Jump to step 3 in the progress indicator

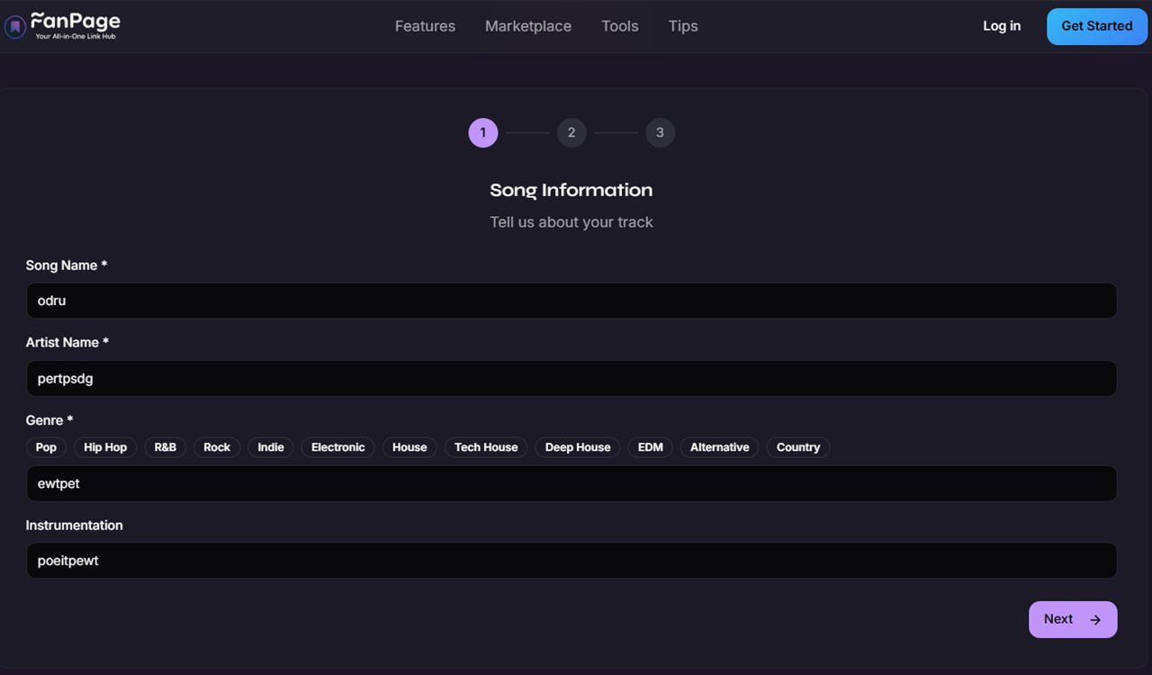tap(660, 132)
